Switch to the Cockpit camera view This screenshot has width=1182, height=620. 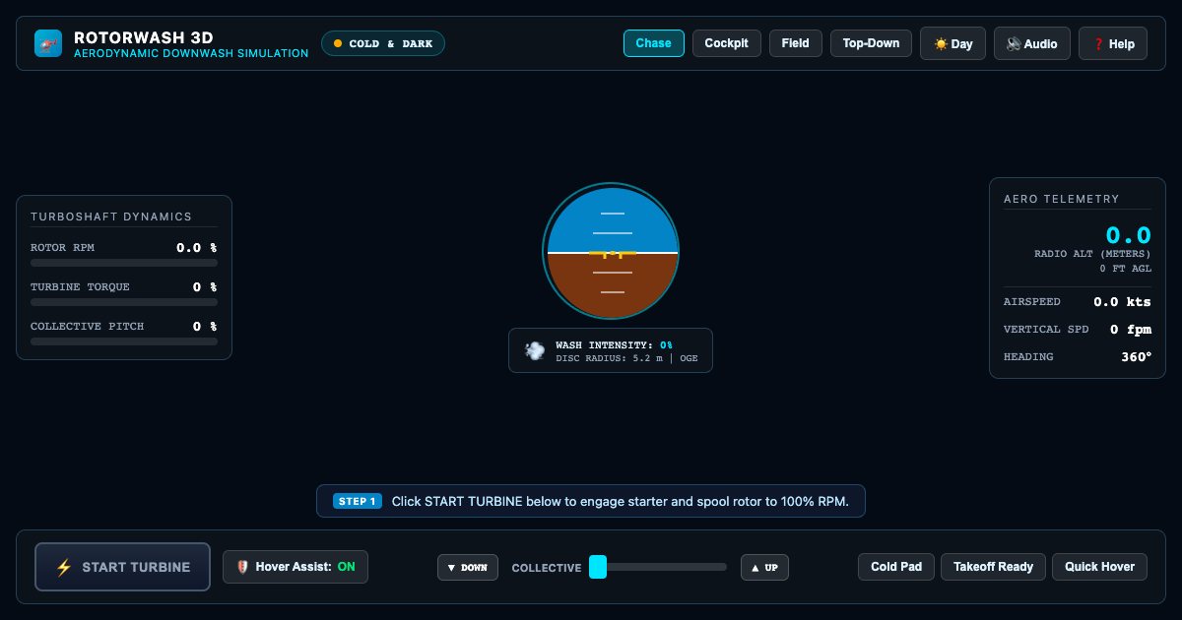[727, 43]
